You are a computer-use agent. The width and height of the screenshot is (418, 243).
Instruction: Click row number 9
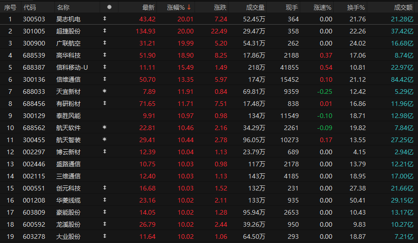[10, 116]
